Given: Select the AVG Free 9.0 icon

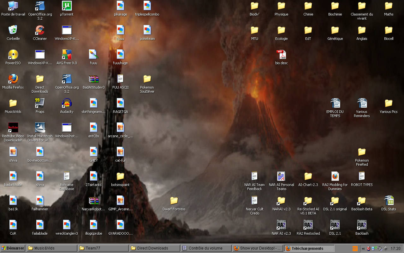Looking at the screenshot, I should click(x=67, y=55).
